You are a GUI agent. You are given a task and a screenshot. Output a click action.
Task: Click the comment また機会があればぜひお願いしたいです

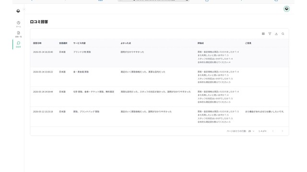pyautogui.click(x=264, y=112)
